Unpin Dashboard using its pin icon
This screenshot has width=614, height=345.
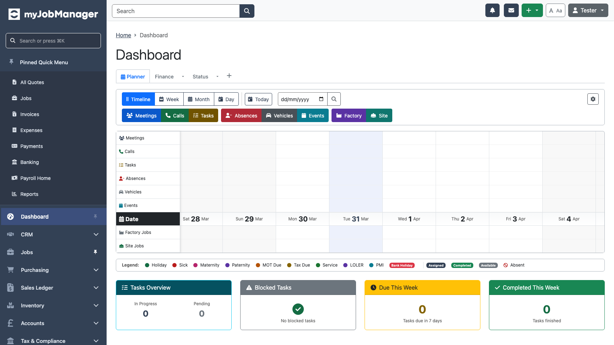tap(95, 217)
